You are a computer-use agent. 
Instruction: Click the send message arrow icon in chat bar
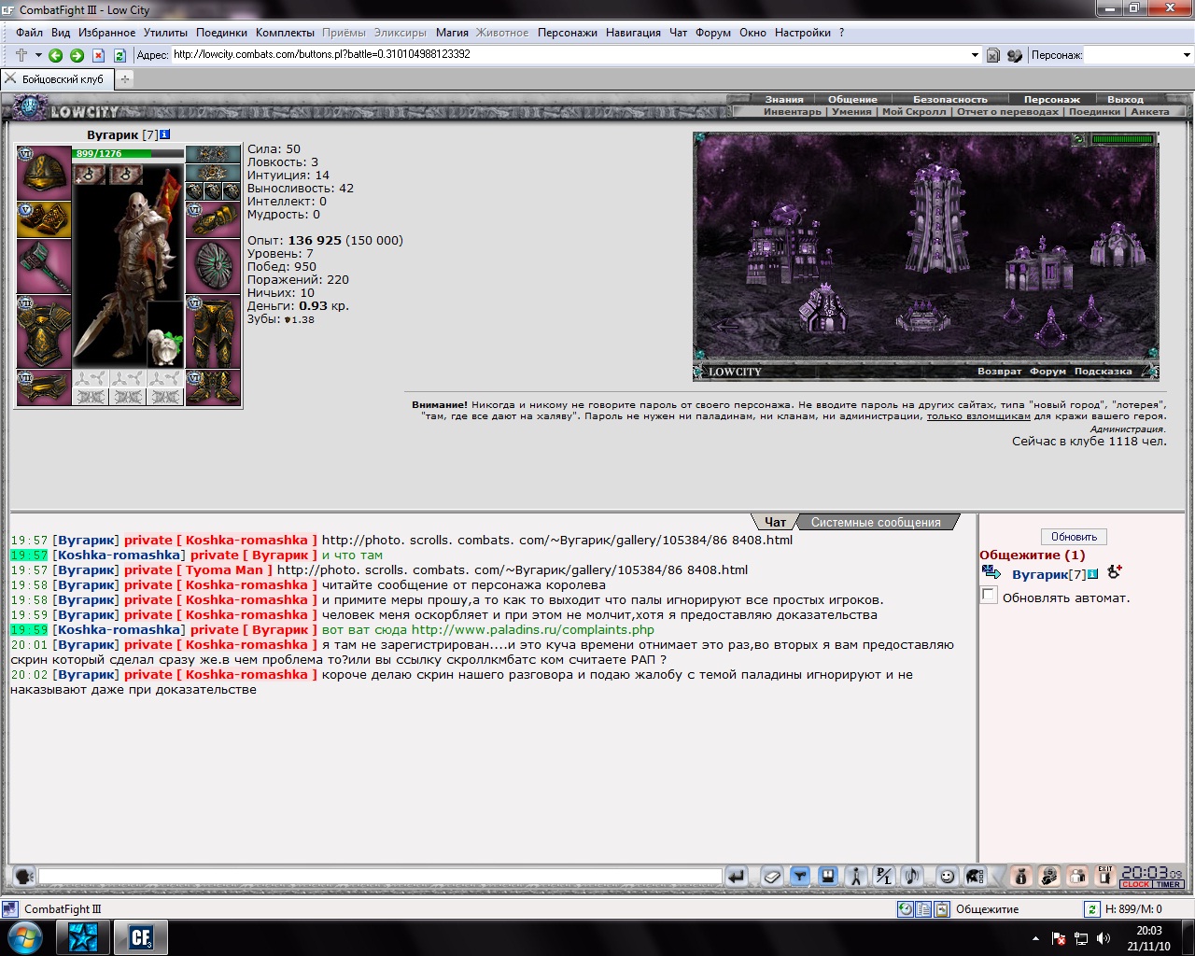(737, 876)
